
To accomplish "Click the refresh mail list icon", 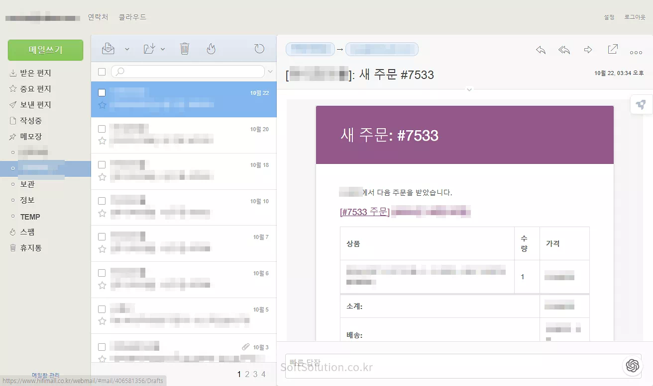I will (259, 49).
